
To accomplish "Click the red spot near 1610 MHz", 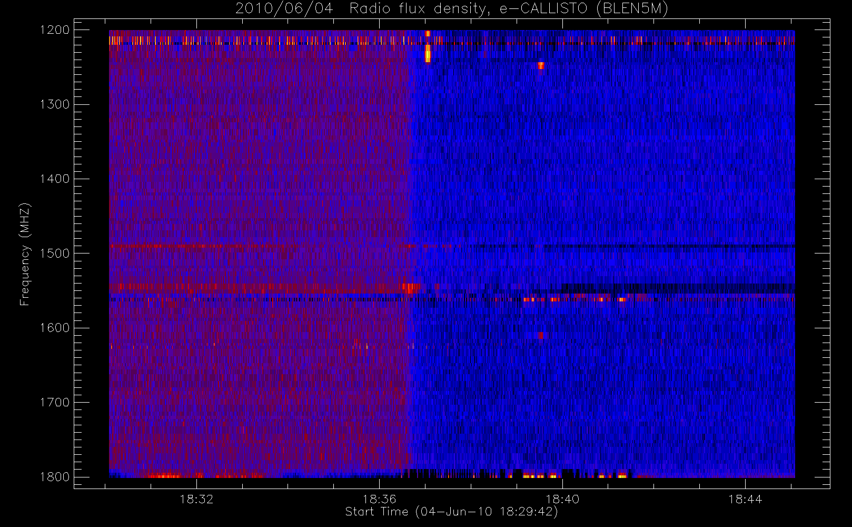I will coord(541,335).
